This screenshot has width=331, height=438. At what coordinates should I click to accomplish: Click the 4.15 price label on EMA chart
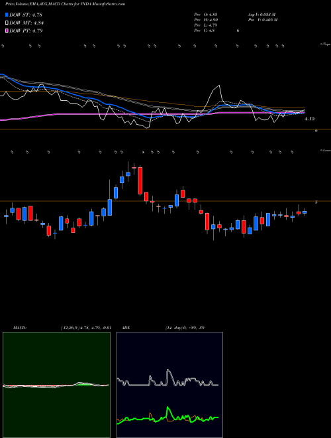click(309, 119)
